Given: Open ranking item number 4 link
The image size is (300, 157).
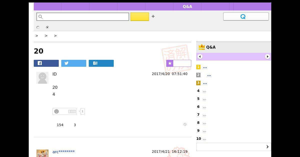Looking at the screenshot, I should point(204,91).
